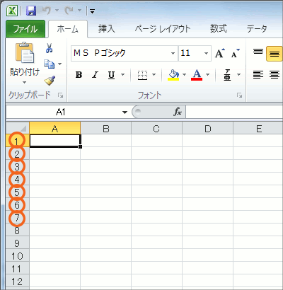Screen dimensions: 283x290
Task: Click the fx insert function icon
Action: point(178,112)
